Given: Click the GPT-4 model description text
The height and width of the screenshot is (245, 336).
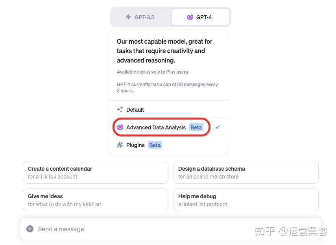Looking at the screenshot, I should click(x=164, y=51).
